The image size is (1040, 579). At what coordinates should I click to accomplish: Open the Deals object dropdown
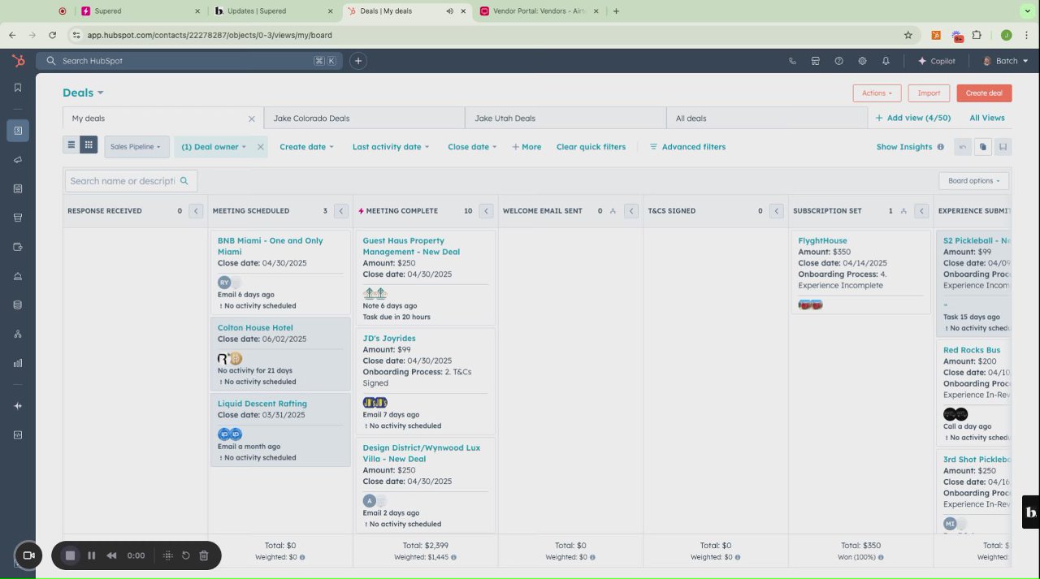[x=83, y=93]
